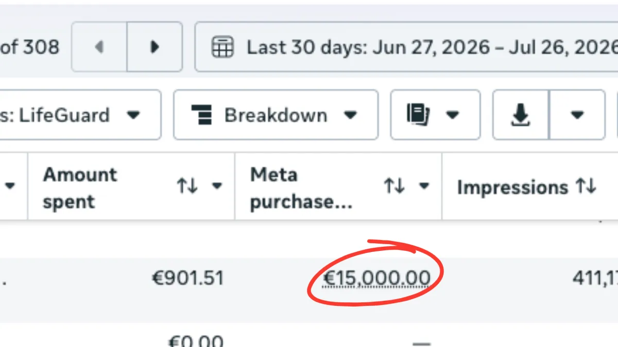Open the reports icon button

(418, 114)
